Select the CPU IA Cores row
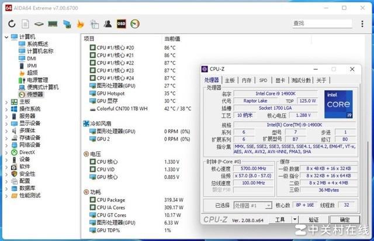 point(136,207)
